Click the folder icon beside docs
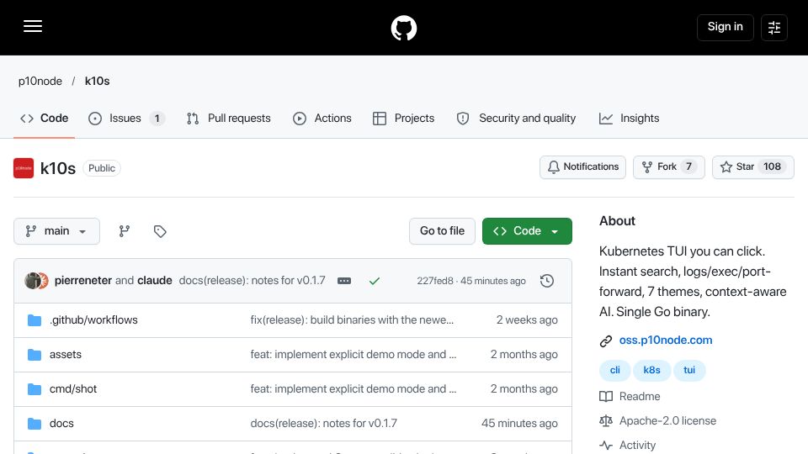This screenshot has height=454, width=808. [x=35, y=424]
